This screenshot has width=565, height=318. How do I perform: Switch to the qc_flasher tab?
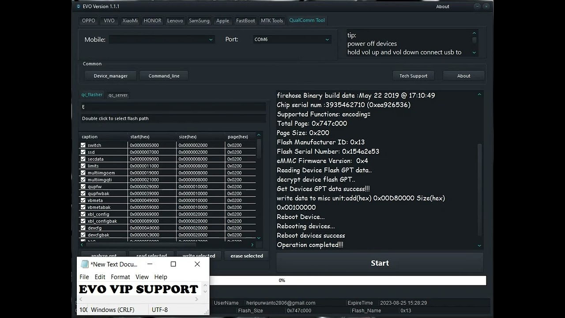[92, 95]
